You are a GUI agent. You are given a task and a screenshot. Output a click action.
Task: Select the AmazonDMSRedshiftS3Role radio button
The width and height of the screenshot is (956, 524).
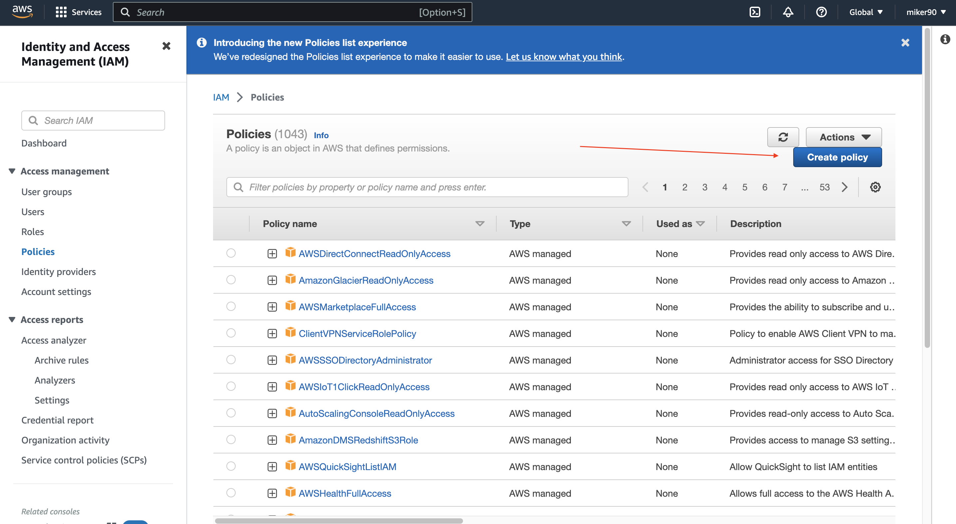231,440
